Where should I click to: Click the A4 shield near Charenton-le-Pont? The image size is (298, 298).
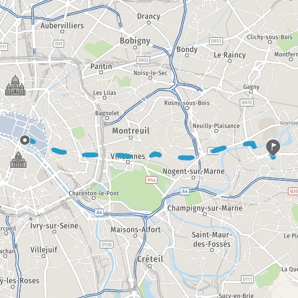point(99,212)
